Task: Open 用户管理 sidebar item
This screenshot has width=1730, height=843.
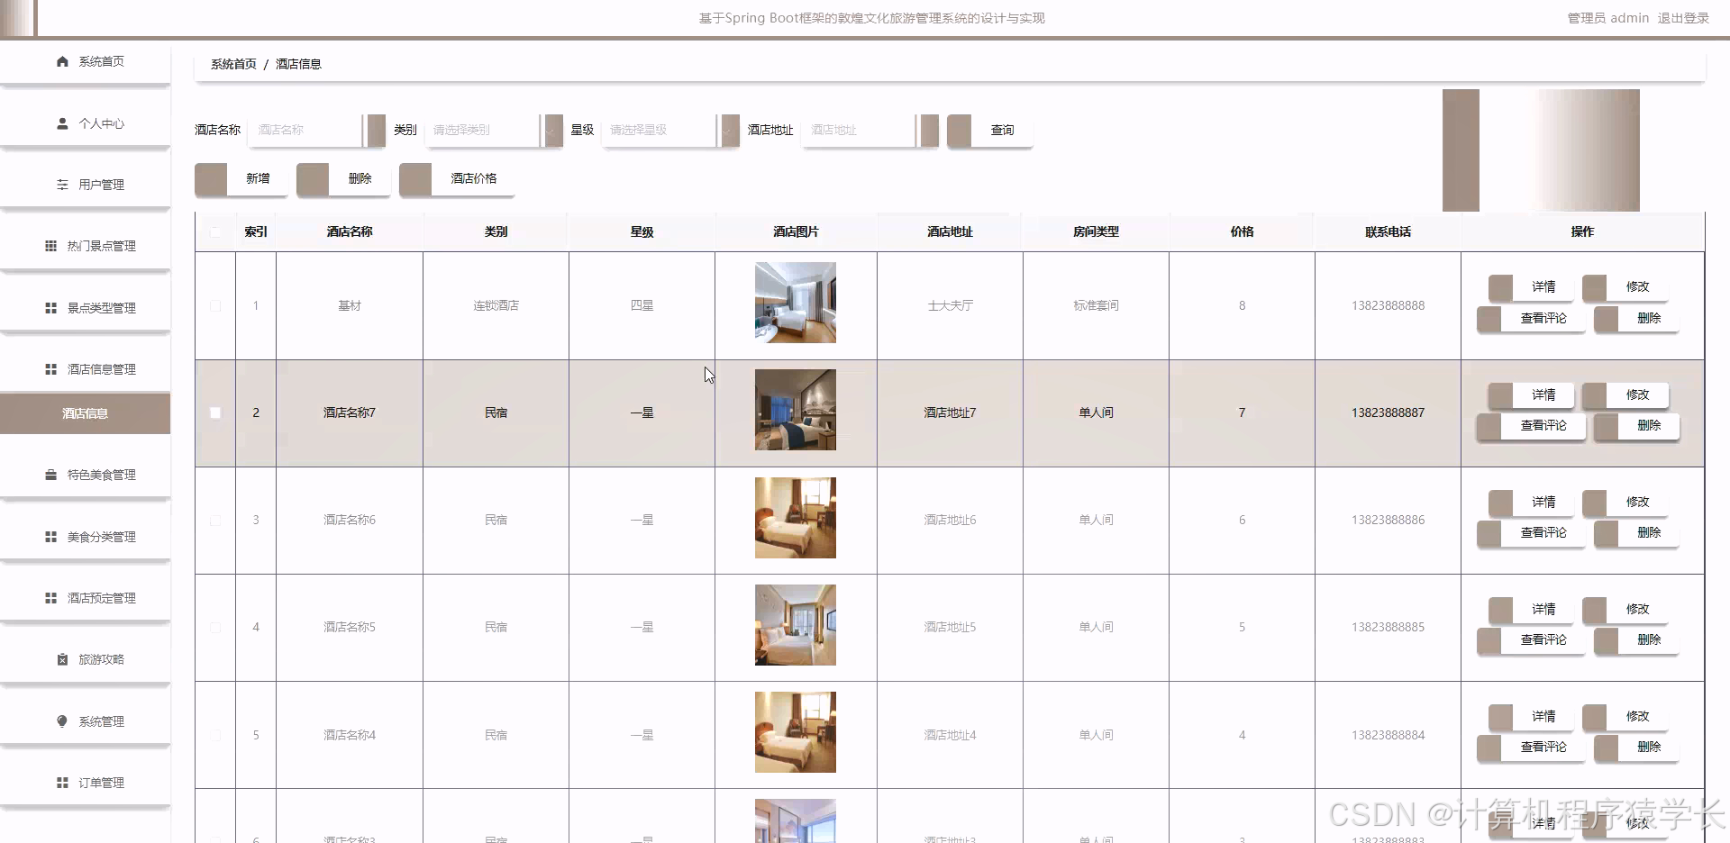Action: [x=85, y=185]
